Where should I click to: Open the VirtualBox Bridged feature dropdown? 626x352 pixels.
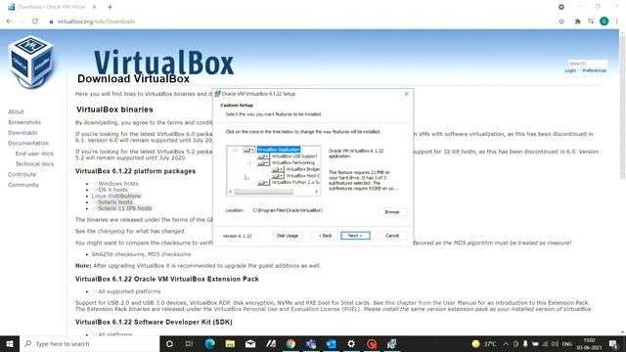278,169
